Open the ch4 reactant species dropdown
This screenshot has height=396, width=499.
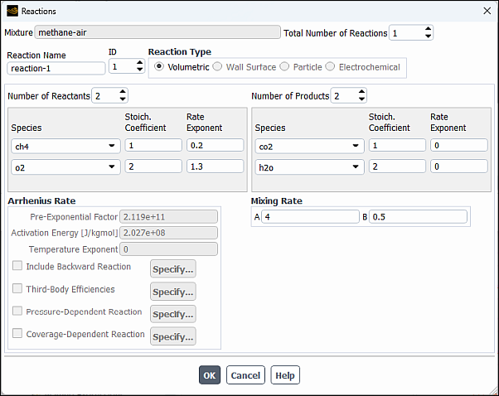click(63, 146)
